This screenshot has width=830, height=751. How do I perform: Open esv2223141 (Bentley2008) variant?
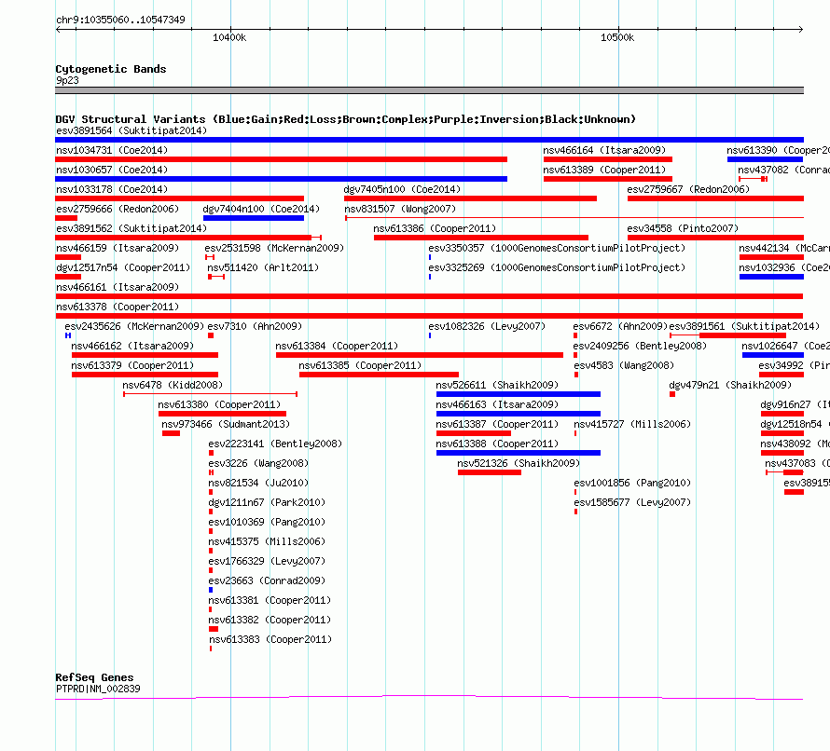[x=275, y=444]
